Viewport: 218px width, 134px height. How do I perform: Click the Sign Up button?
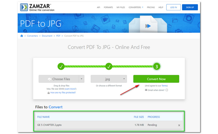pos(190,7)
